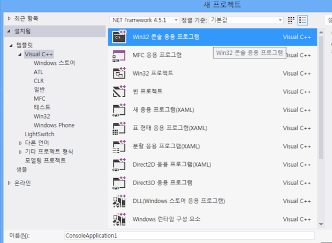Click the Windows 런타임 구성 요소 name
332x243 pixels.
point(167,219)
